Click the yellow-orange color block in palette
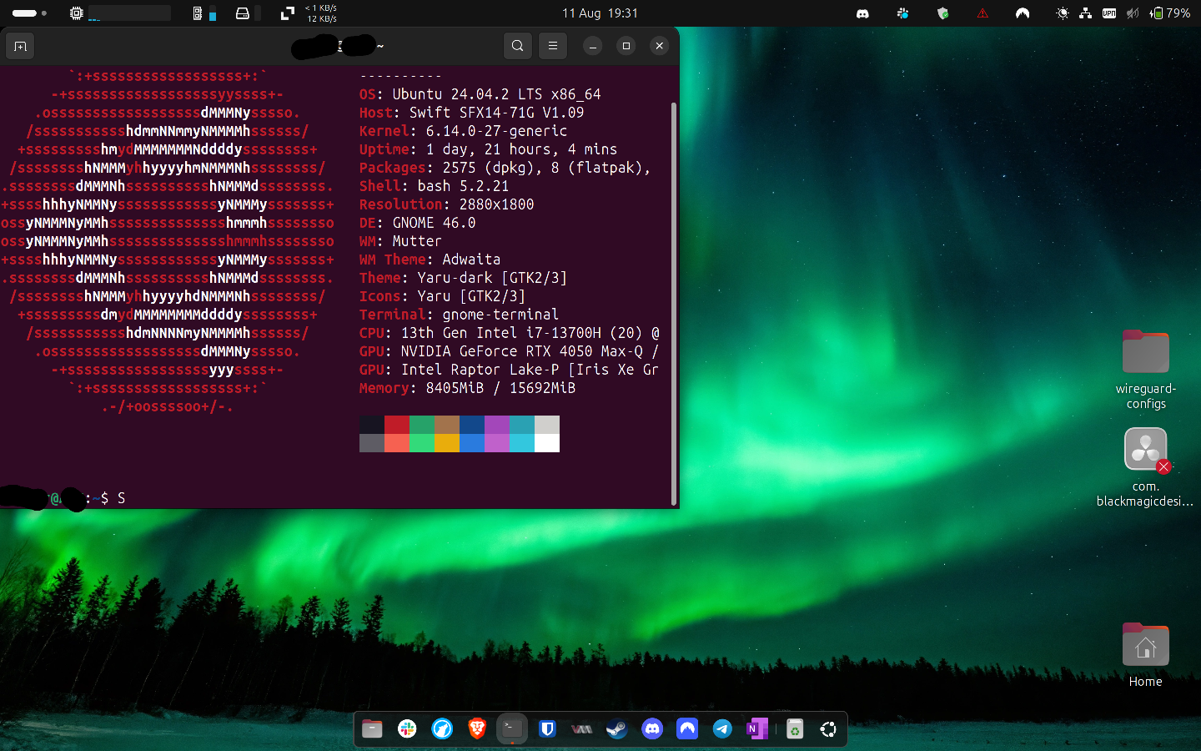Viewport: 1201px width, 751px height. tap(447, 443)
